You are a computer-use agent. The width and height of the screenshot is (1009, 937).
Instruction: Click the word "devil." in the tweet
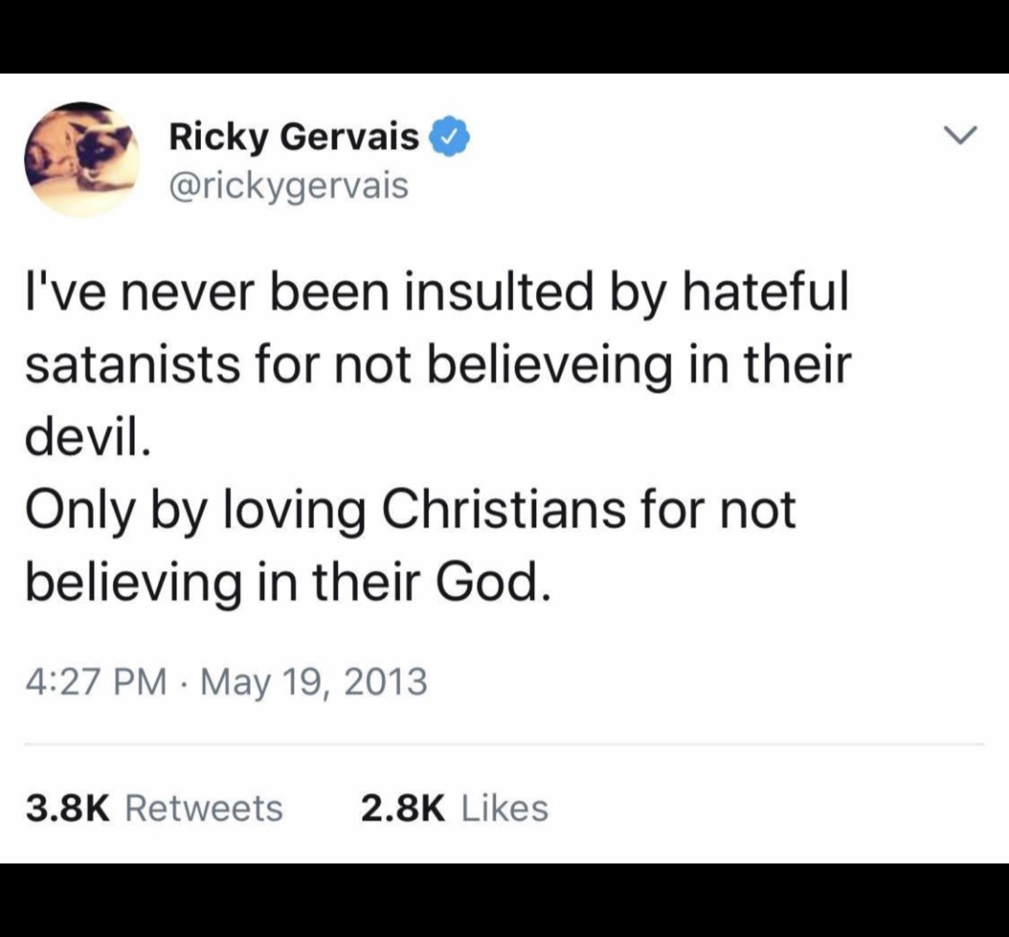88,436
